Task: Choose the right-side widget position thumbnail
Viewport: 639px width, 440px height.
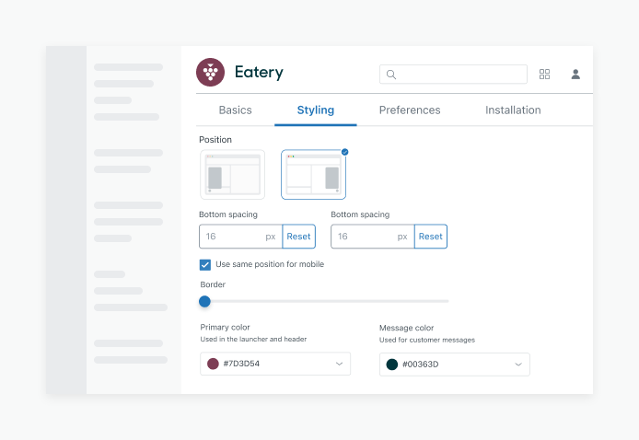Action: point(313,174)
